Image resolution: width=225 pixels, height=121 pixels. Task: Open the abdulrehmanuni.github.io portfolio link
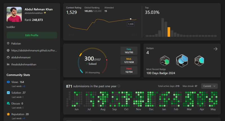[34, 51]
